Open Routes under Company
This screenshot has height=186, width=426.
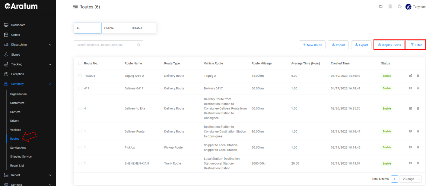click(x=15, y=139)
